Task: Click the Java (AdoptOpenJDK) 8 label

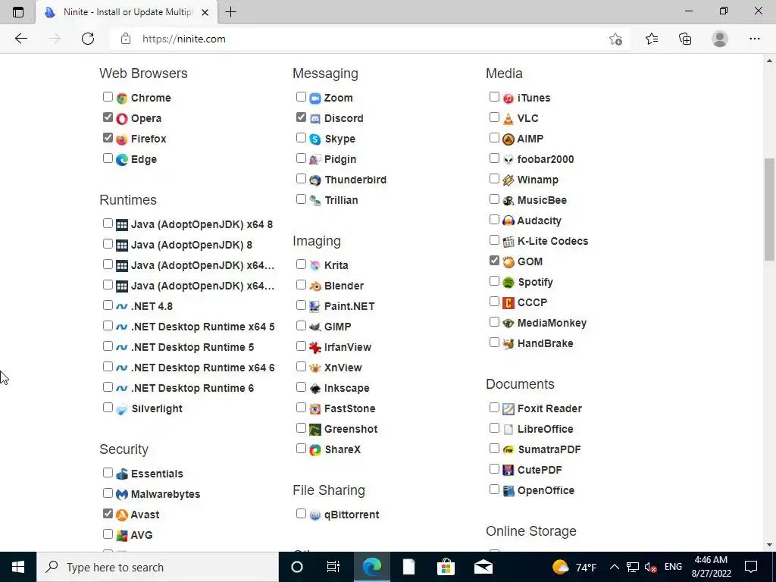Action: (192, 245)
